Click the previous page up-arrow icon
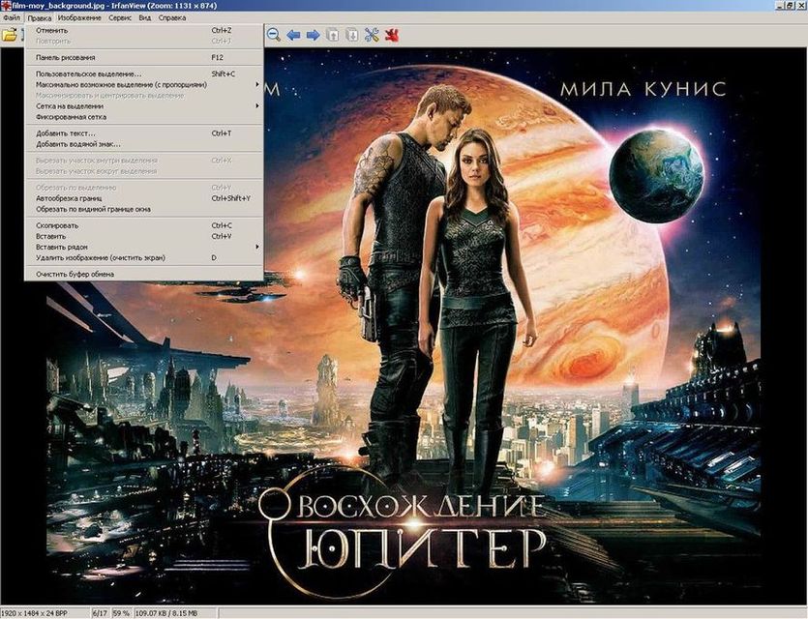Image resolution: width=808 pixels, height=619 pixels. coord(332,35)
